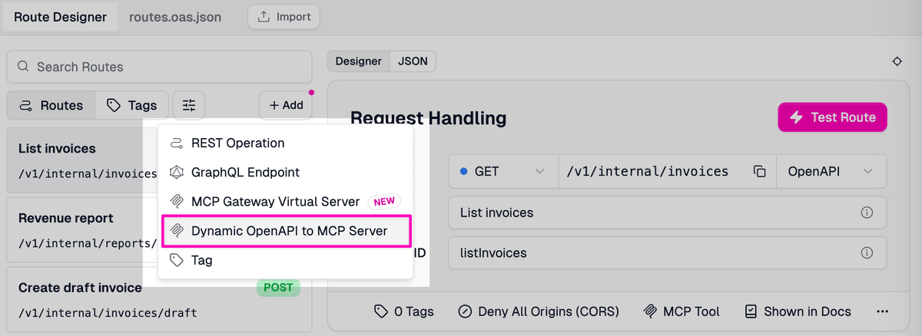Click the 0 Tags button
922x336 pixels.
[404, 311]
